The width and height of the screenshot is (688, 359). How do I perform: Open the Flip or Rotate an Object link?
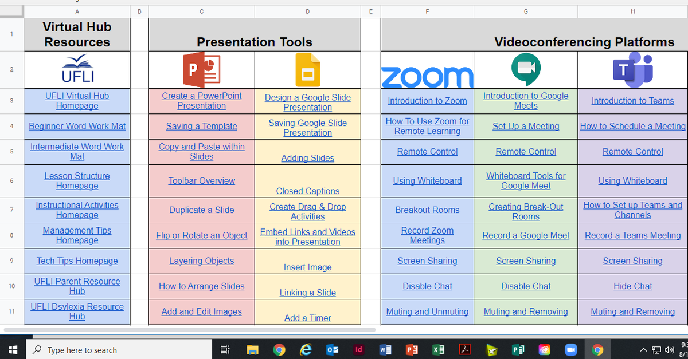201,235
